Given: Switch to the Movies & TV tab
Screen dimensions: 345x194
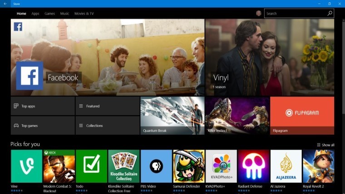Looking at the screenshot, I should [x=84, y=14].
